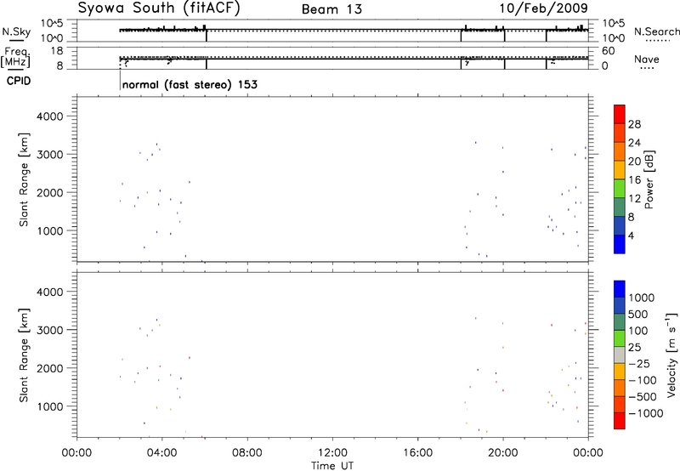Screen dimensions: 680x471
Task: Pick the orange -500 to -100 velocity segment
Action: coord(620,388)
